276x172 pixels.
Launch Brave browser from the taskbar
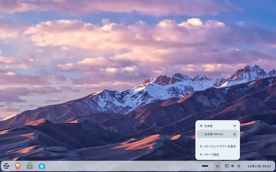tap(18, 166)
